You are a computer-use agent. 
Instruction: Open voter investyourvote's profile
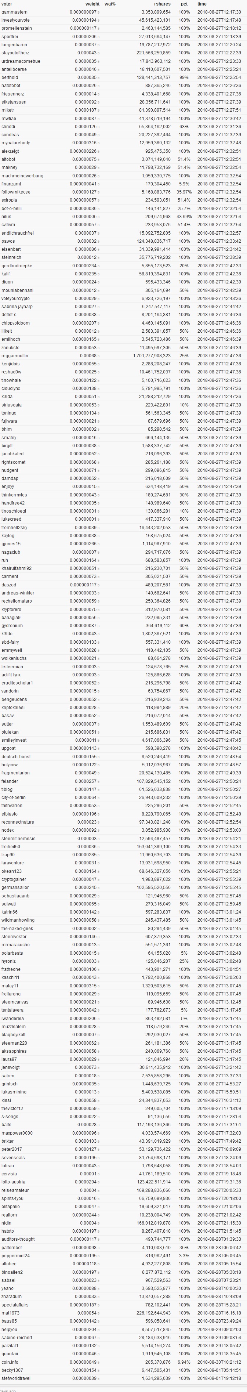16,20
